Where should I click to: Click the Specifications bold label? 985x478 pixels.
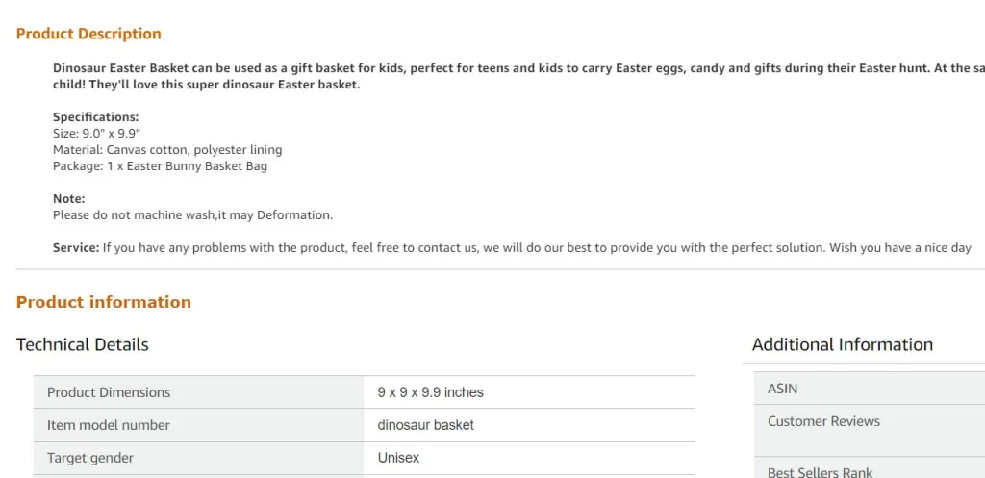(95, 117)
